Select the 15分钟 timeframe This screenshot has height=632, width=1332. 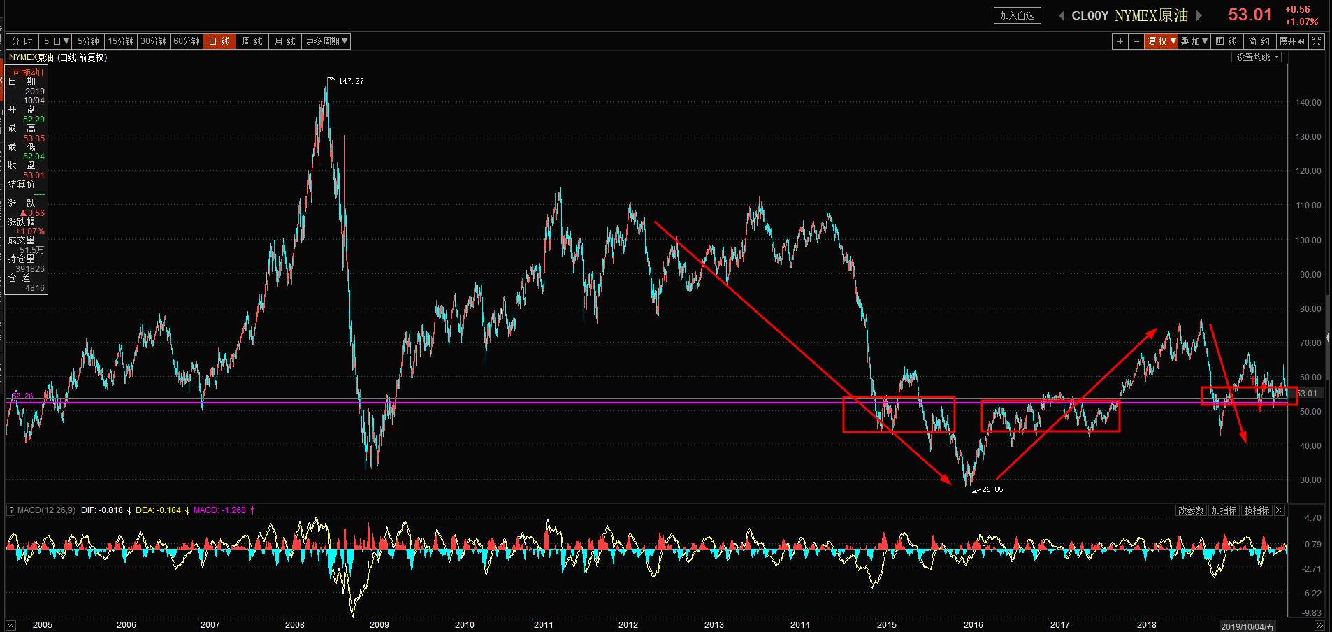[121, 41]
